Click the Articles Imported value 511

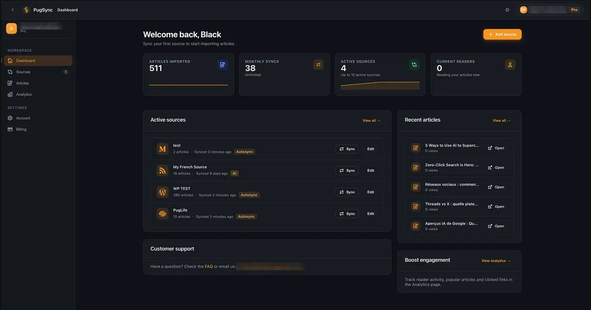tap(156, 68)
